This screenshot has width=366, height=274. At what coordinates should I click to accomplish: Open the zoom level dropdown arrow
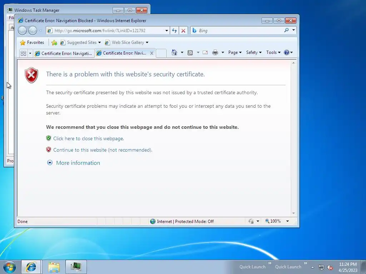click(288, 221)
